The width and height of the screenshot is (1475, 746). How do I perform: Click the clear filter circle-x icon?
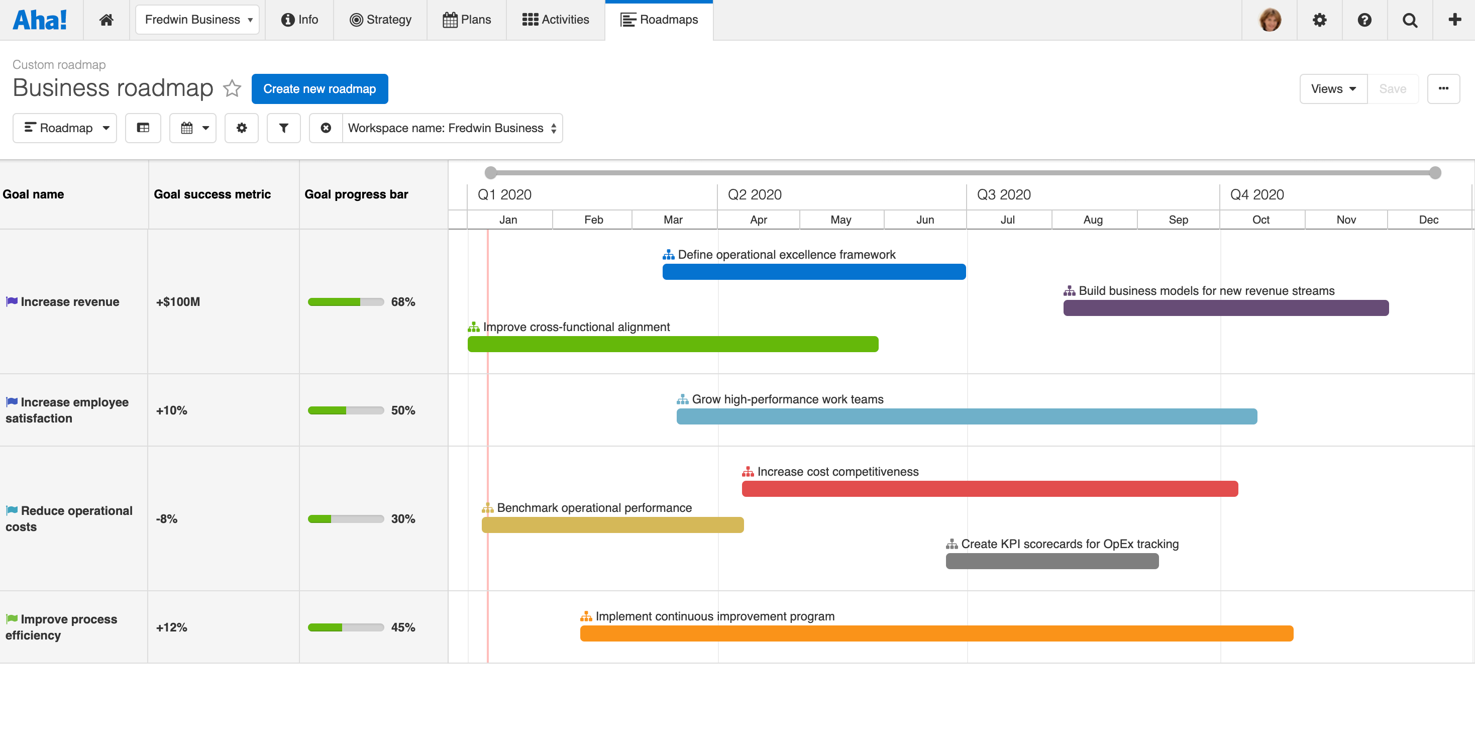[326, 128]
